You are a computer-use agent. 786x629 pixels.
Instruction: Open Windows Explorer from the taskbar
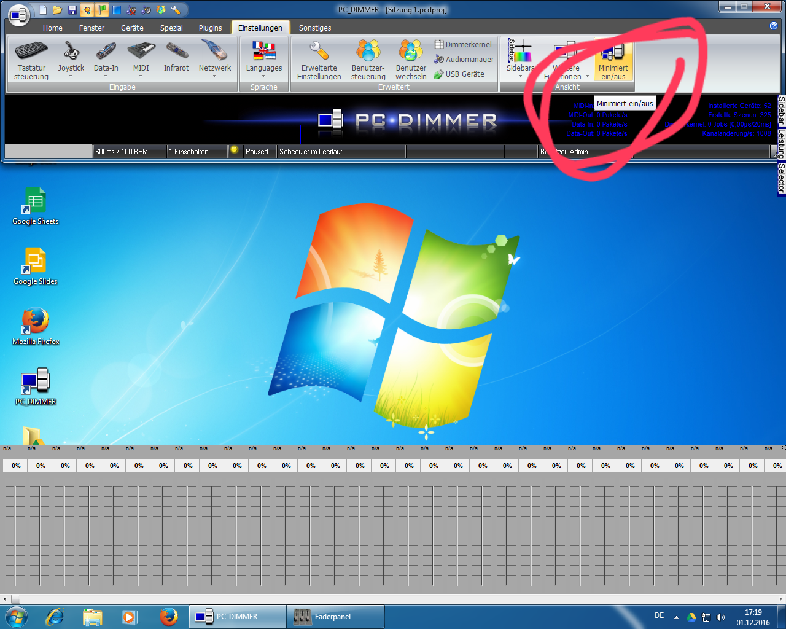(93, 616)
